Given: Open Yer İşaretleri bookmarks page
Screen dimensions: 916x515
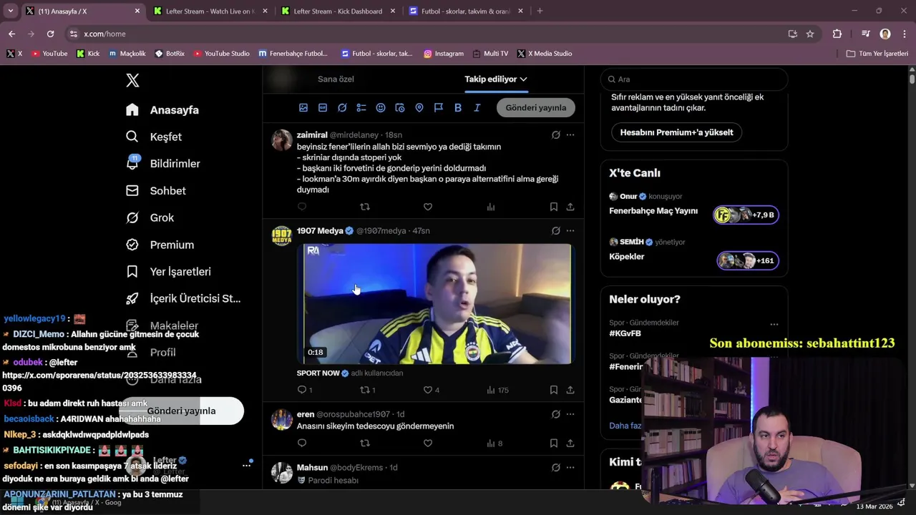Looking at the screenshot, I should coord(169,272).
